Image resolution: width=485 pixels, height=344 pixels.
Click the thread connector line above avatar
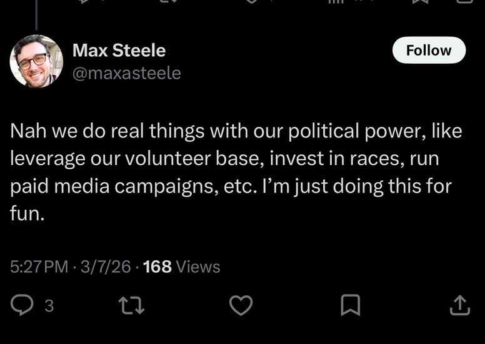point(36,15)
